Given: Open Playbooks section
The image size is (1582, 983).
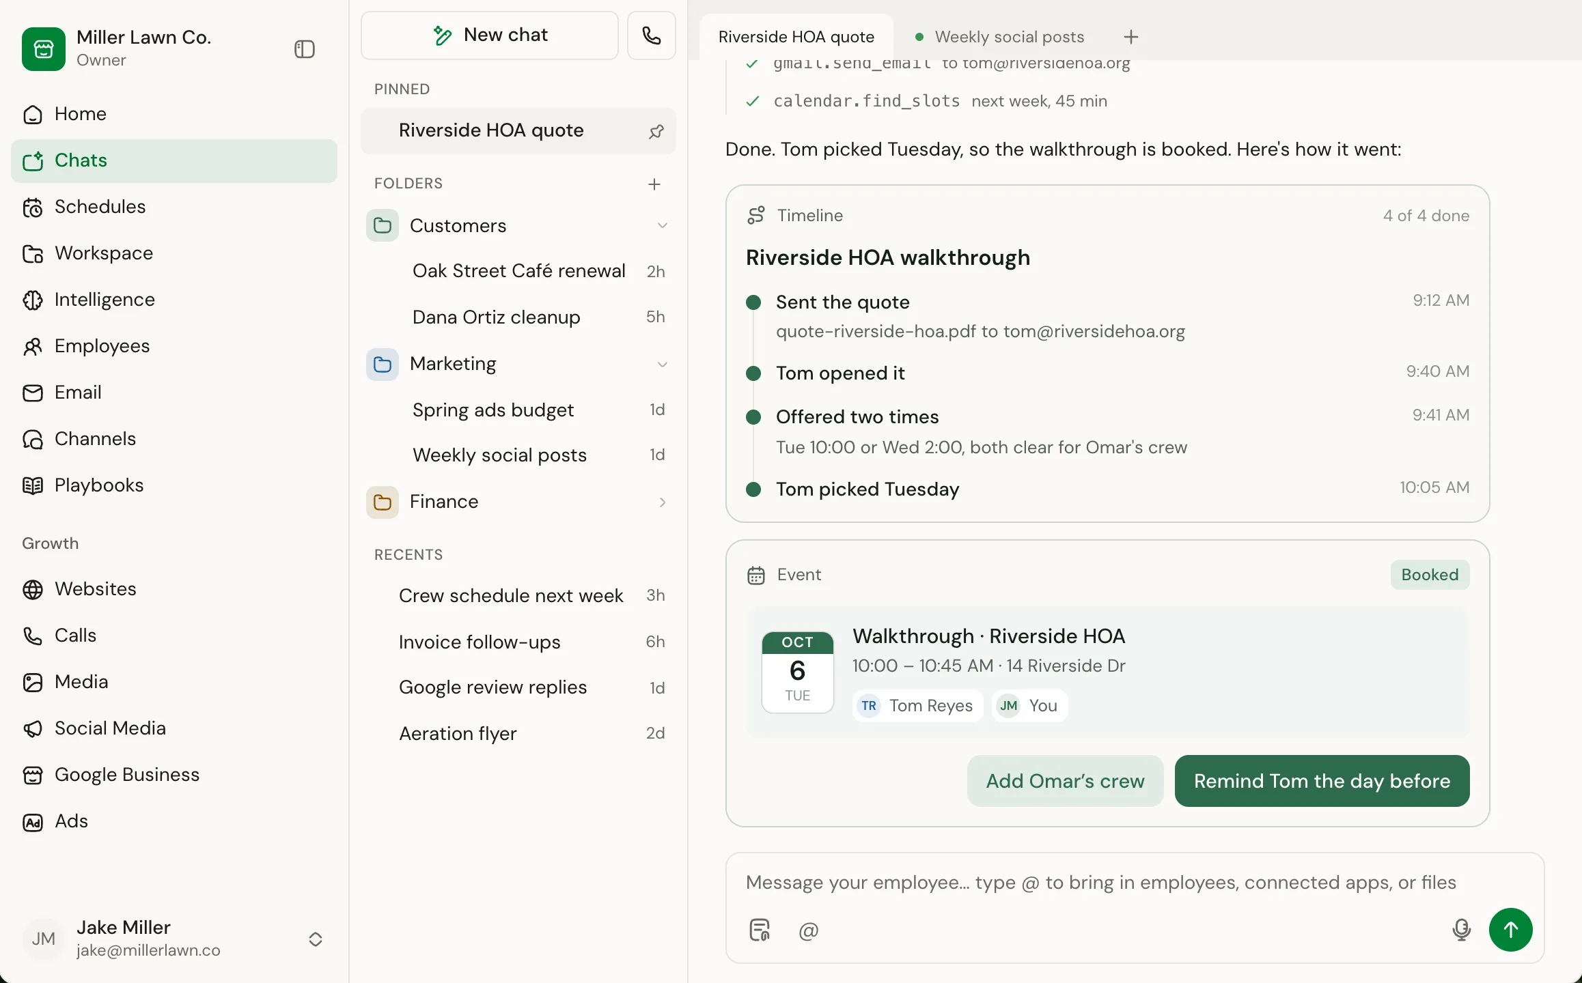Looking at the screenshot, I should tap(174, 485).
